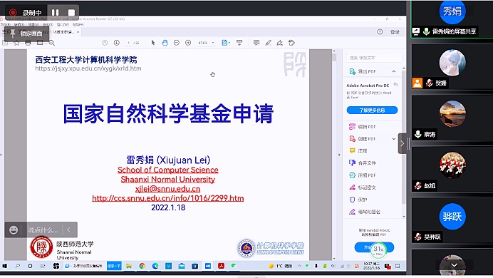Go to next page with the down arrow icon
The image size is (493, 278).
[x=117, y=43]
